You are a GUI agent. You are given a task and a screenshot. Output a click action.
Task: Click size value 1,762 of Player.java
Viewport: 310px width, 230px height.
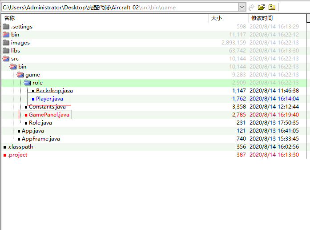[239, 99]
